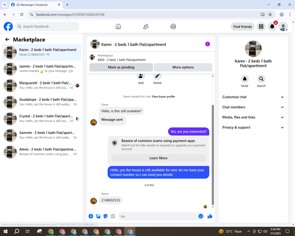The image size is (295, 236).
Task: Open Chrome's three-dot menu
Action: 290,15
